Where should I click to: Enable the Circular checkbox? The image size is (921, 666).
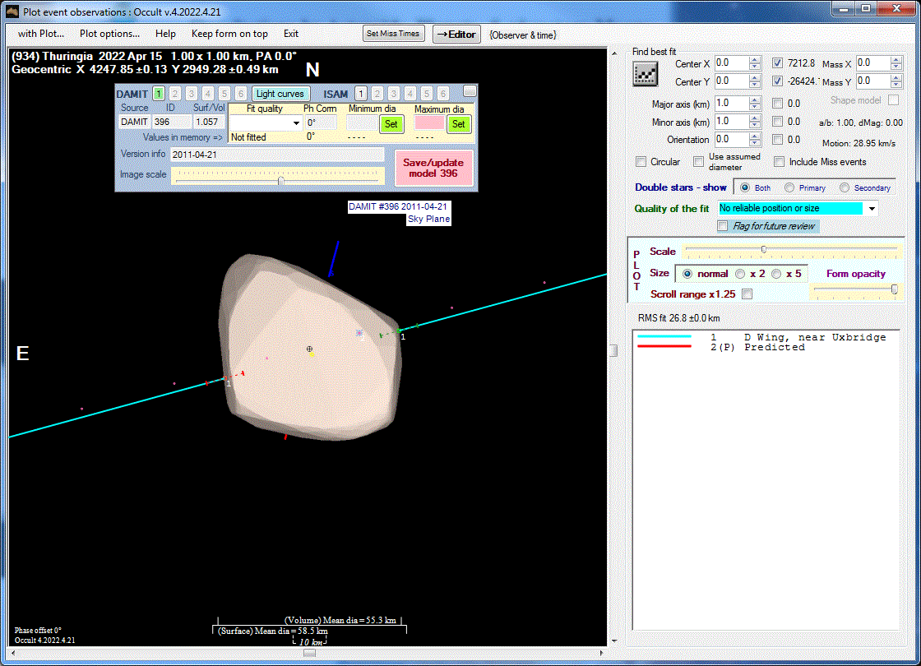[641, 162]
